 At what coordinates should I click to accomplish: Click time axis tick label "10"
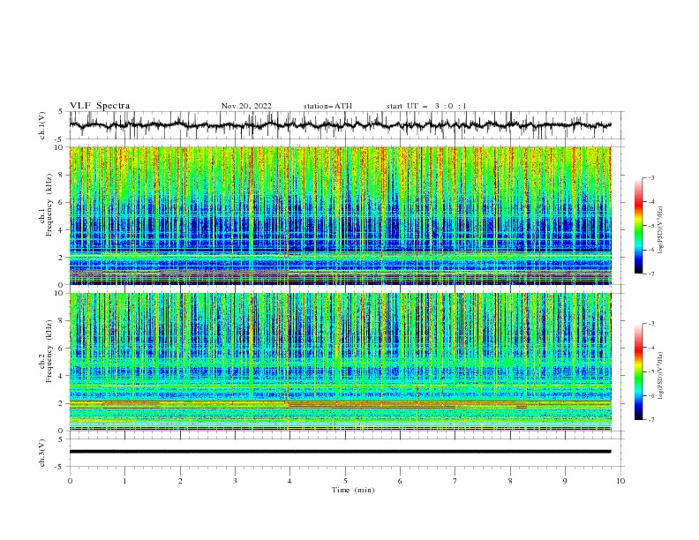coord(620,481)
